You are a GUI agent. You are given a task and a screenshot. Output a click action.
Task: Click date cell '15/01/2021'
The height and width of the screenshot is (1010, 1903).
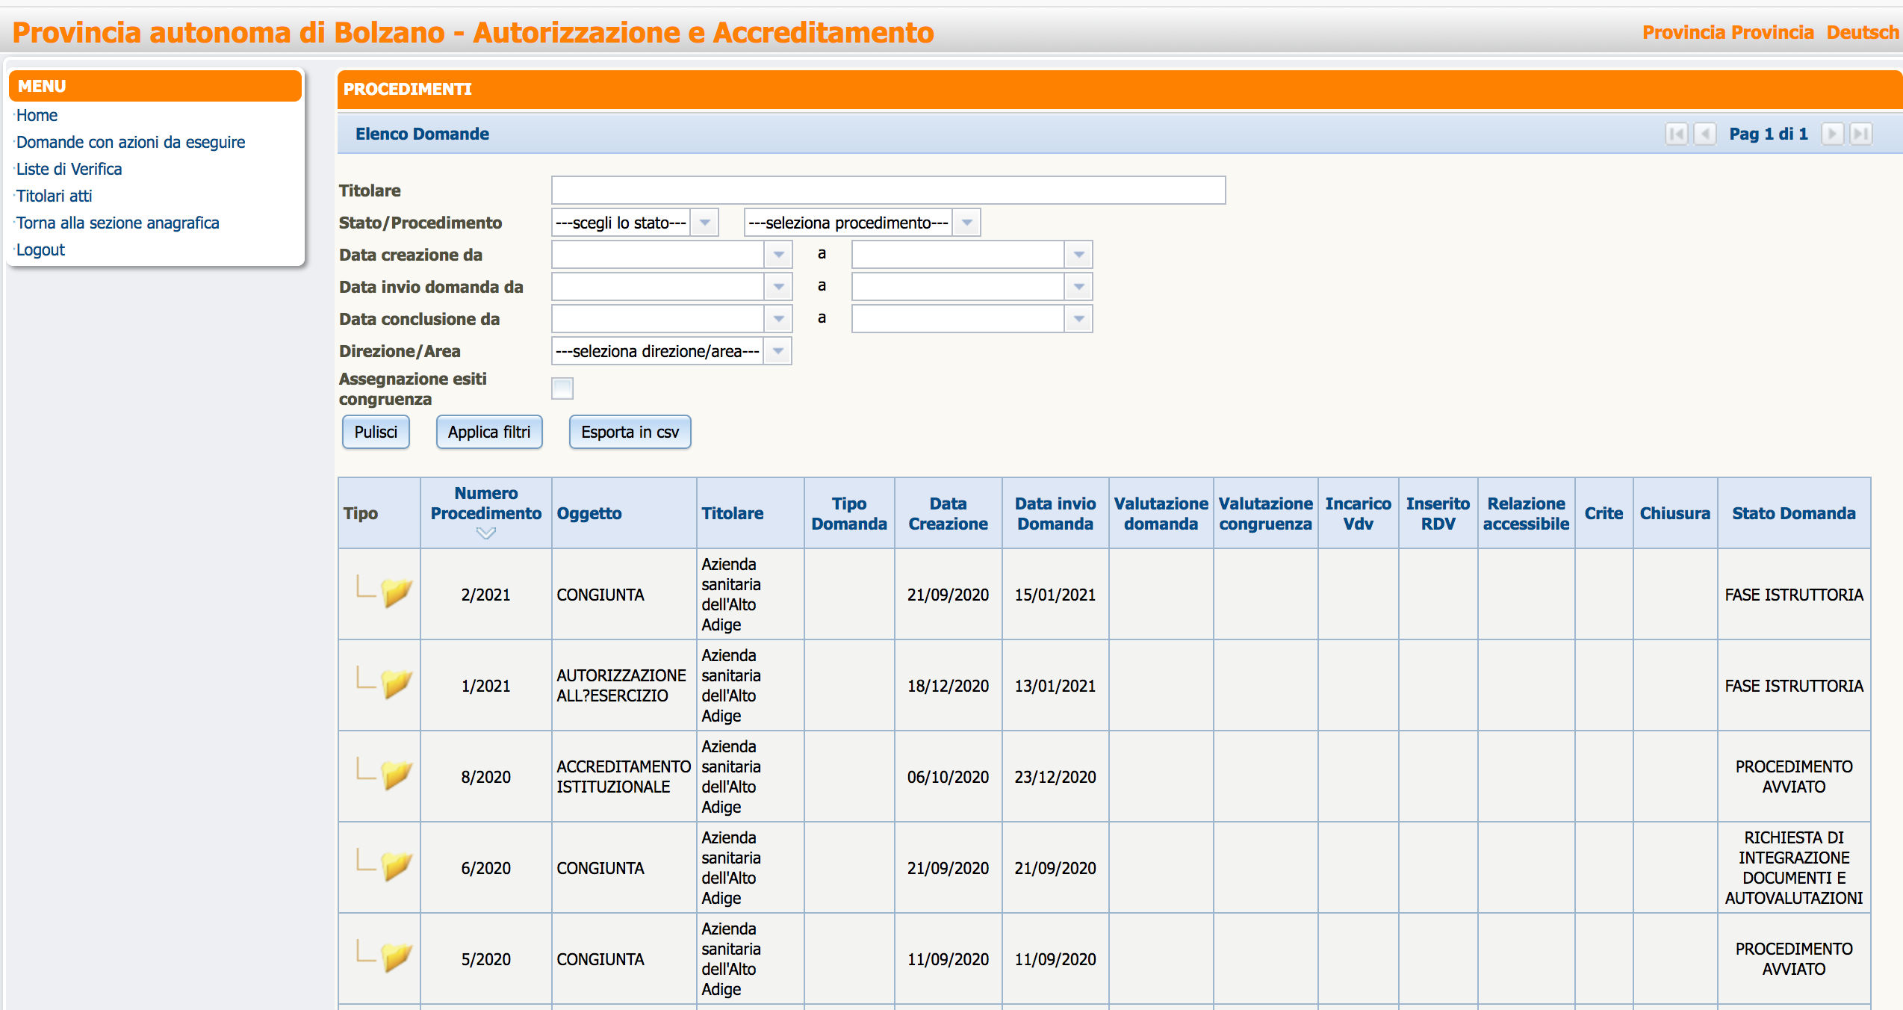[1055, 595]
